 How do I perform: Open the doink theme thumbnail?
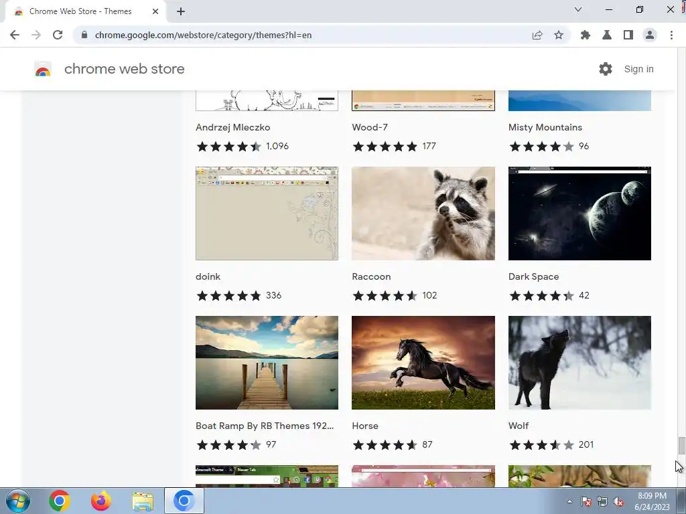click(x=267, y=213)
